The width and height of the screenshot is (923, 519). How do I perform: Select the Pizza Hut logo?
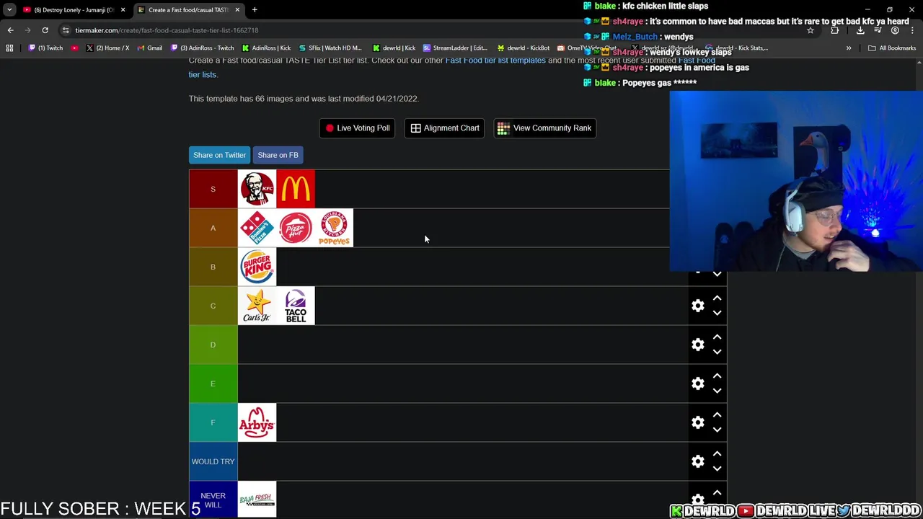pyautogui.click(x=296, y=228)
